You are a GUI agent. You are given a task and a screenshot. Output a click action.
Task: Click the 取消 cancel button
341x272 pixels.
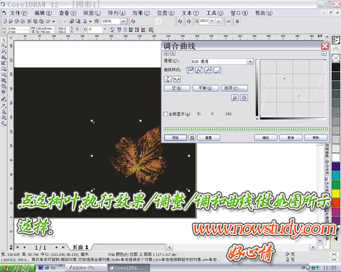[x=291, y=138]
